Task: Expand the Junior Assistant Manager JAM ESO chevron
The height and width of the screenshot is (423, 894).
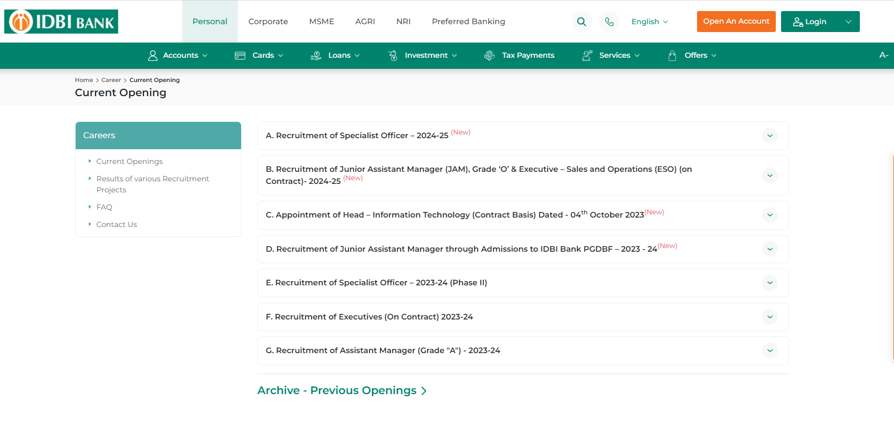Action: 770,176
